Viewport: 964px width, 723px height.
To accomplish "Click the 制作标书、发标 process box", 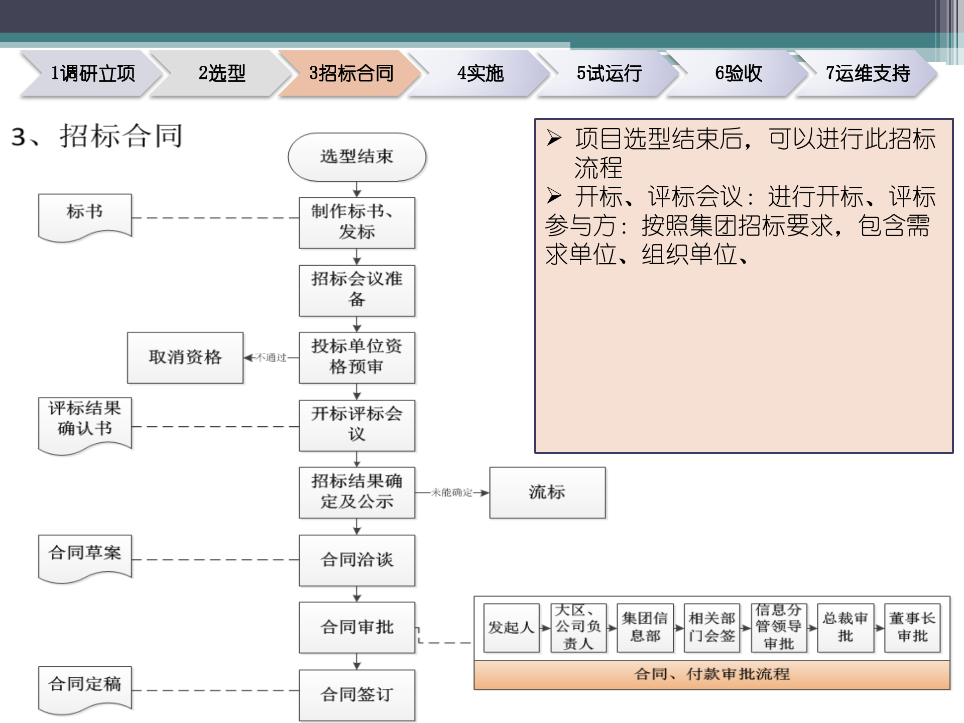I will pos(357,222).
